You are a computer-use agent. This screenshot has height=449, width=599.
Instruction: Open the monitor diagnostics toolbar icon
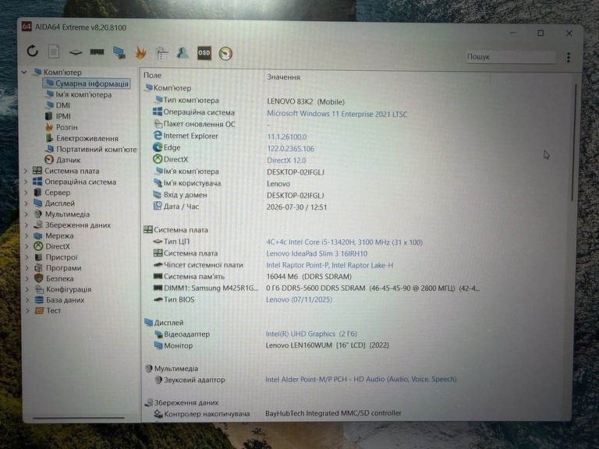coord(119,52)
